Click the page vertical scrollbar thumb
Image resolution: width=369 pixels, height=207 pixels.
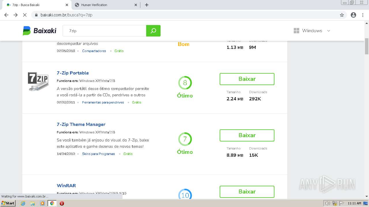pyautogui.click(x=367, y=46)
